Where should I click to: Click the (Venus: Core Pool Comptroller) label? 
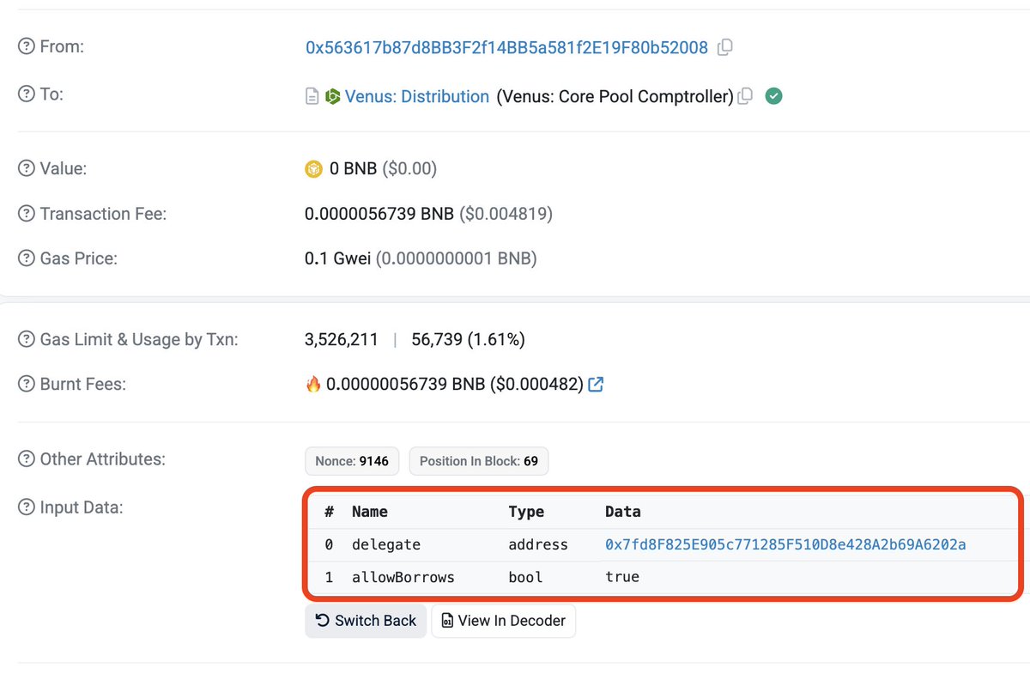click(x=615, y=97)
